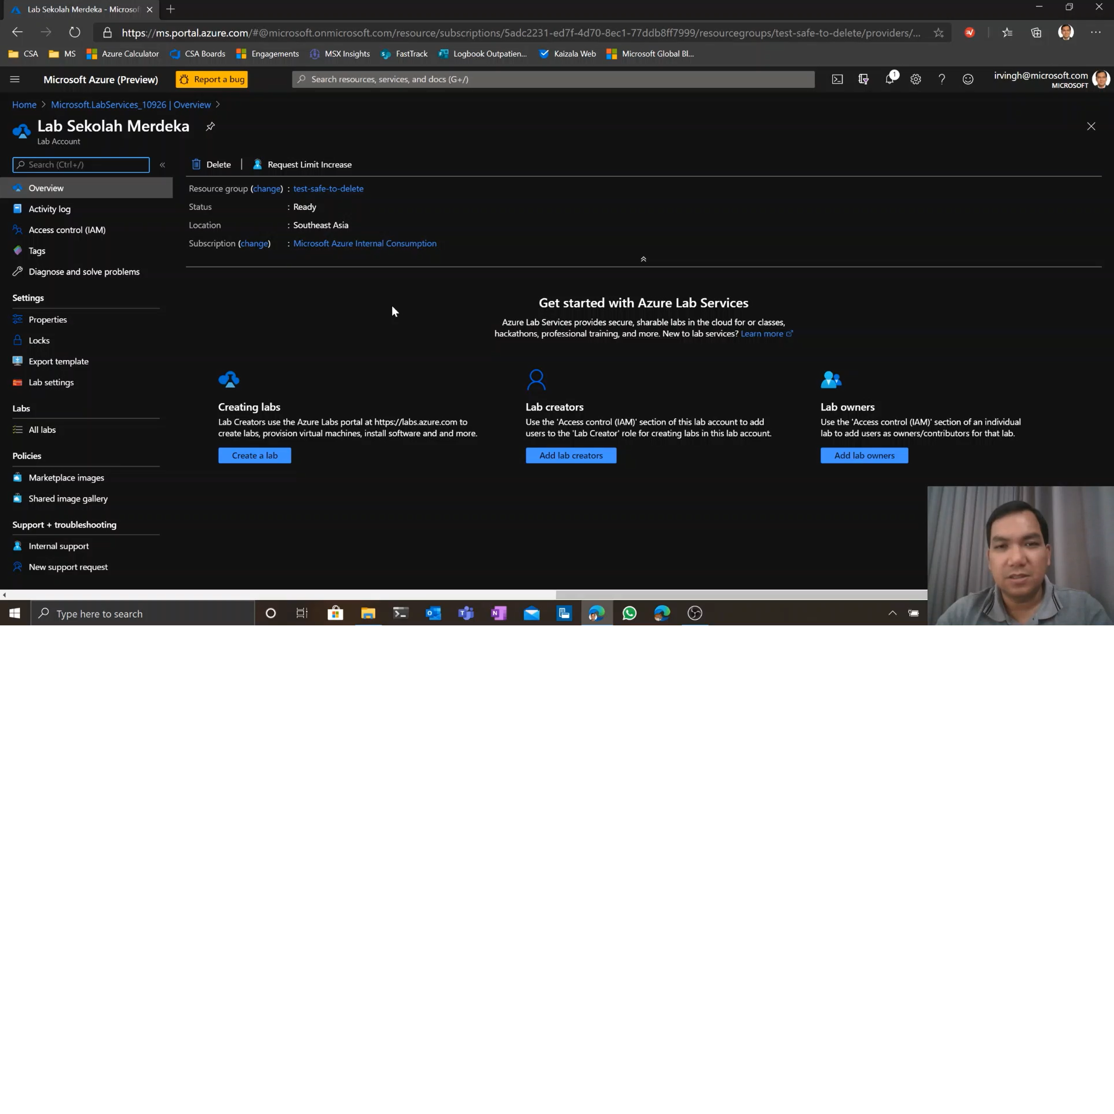Open Microsoft Azure Internal Consumption subscription link

[x=365, y=243]
